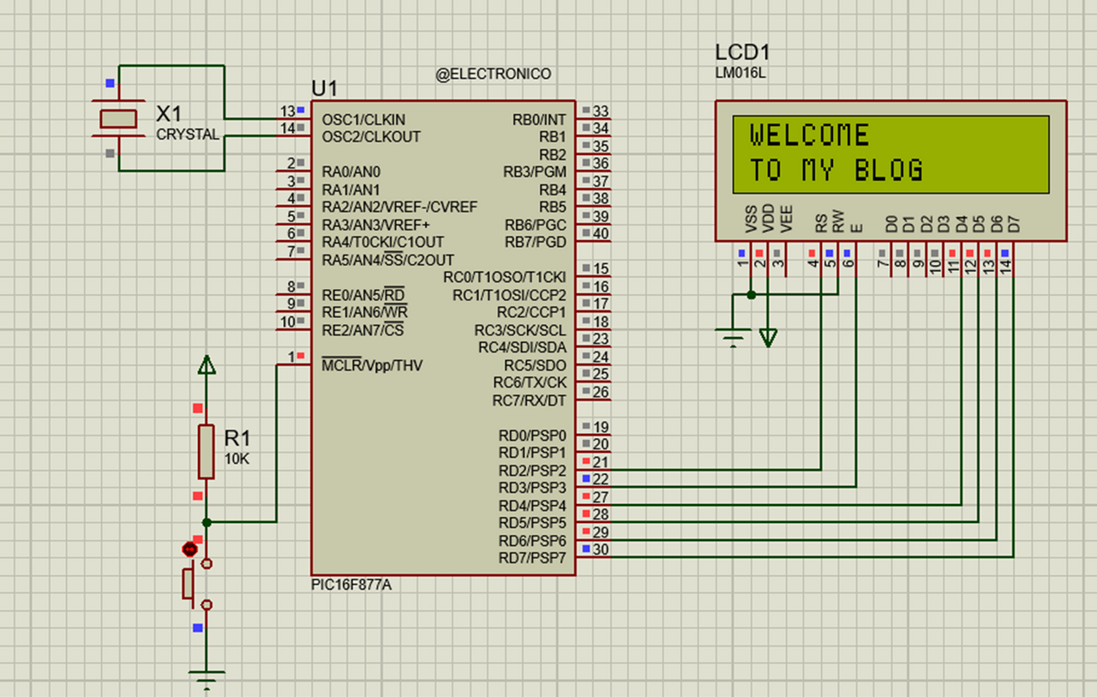Click the U1 reference label

click(x=325, y=89)
